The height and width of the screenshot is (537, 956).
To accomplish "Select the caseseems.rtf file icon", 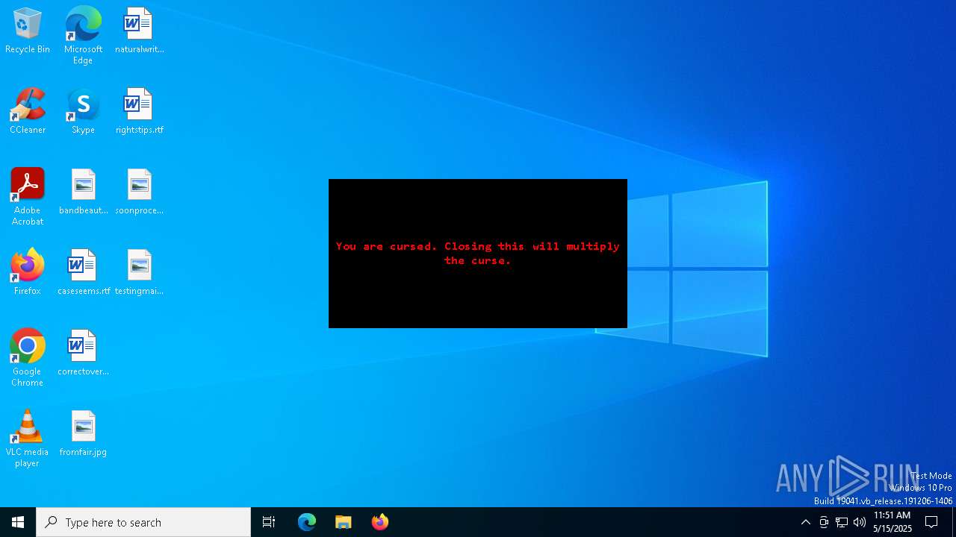I will coord(83,273).
